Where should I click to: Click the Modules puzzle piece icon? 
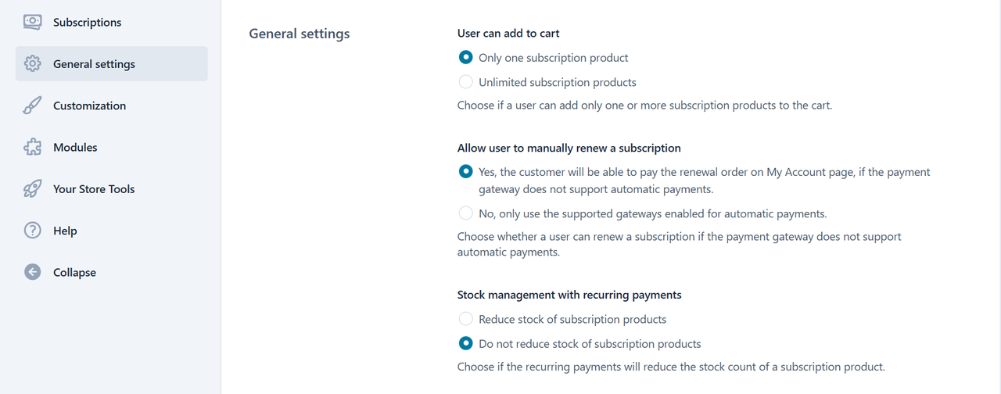(x=32, y=147)
